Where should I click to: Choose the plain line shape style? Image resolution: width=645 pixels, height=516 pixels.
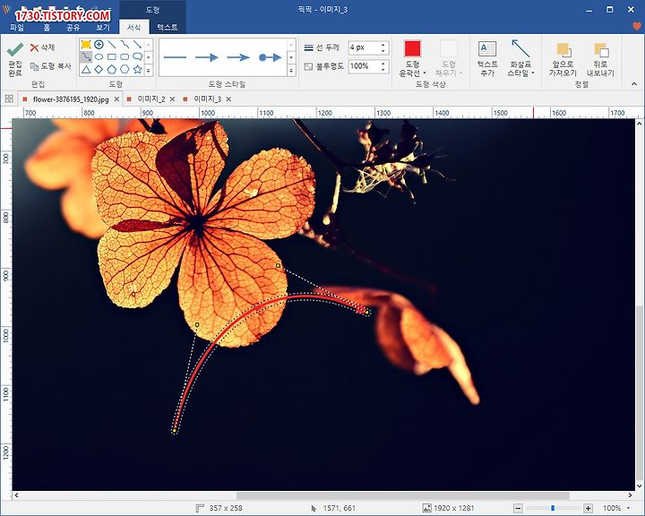[x=175, y=57]
